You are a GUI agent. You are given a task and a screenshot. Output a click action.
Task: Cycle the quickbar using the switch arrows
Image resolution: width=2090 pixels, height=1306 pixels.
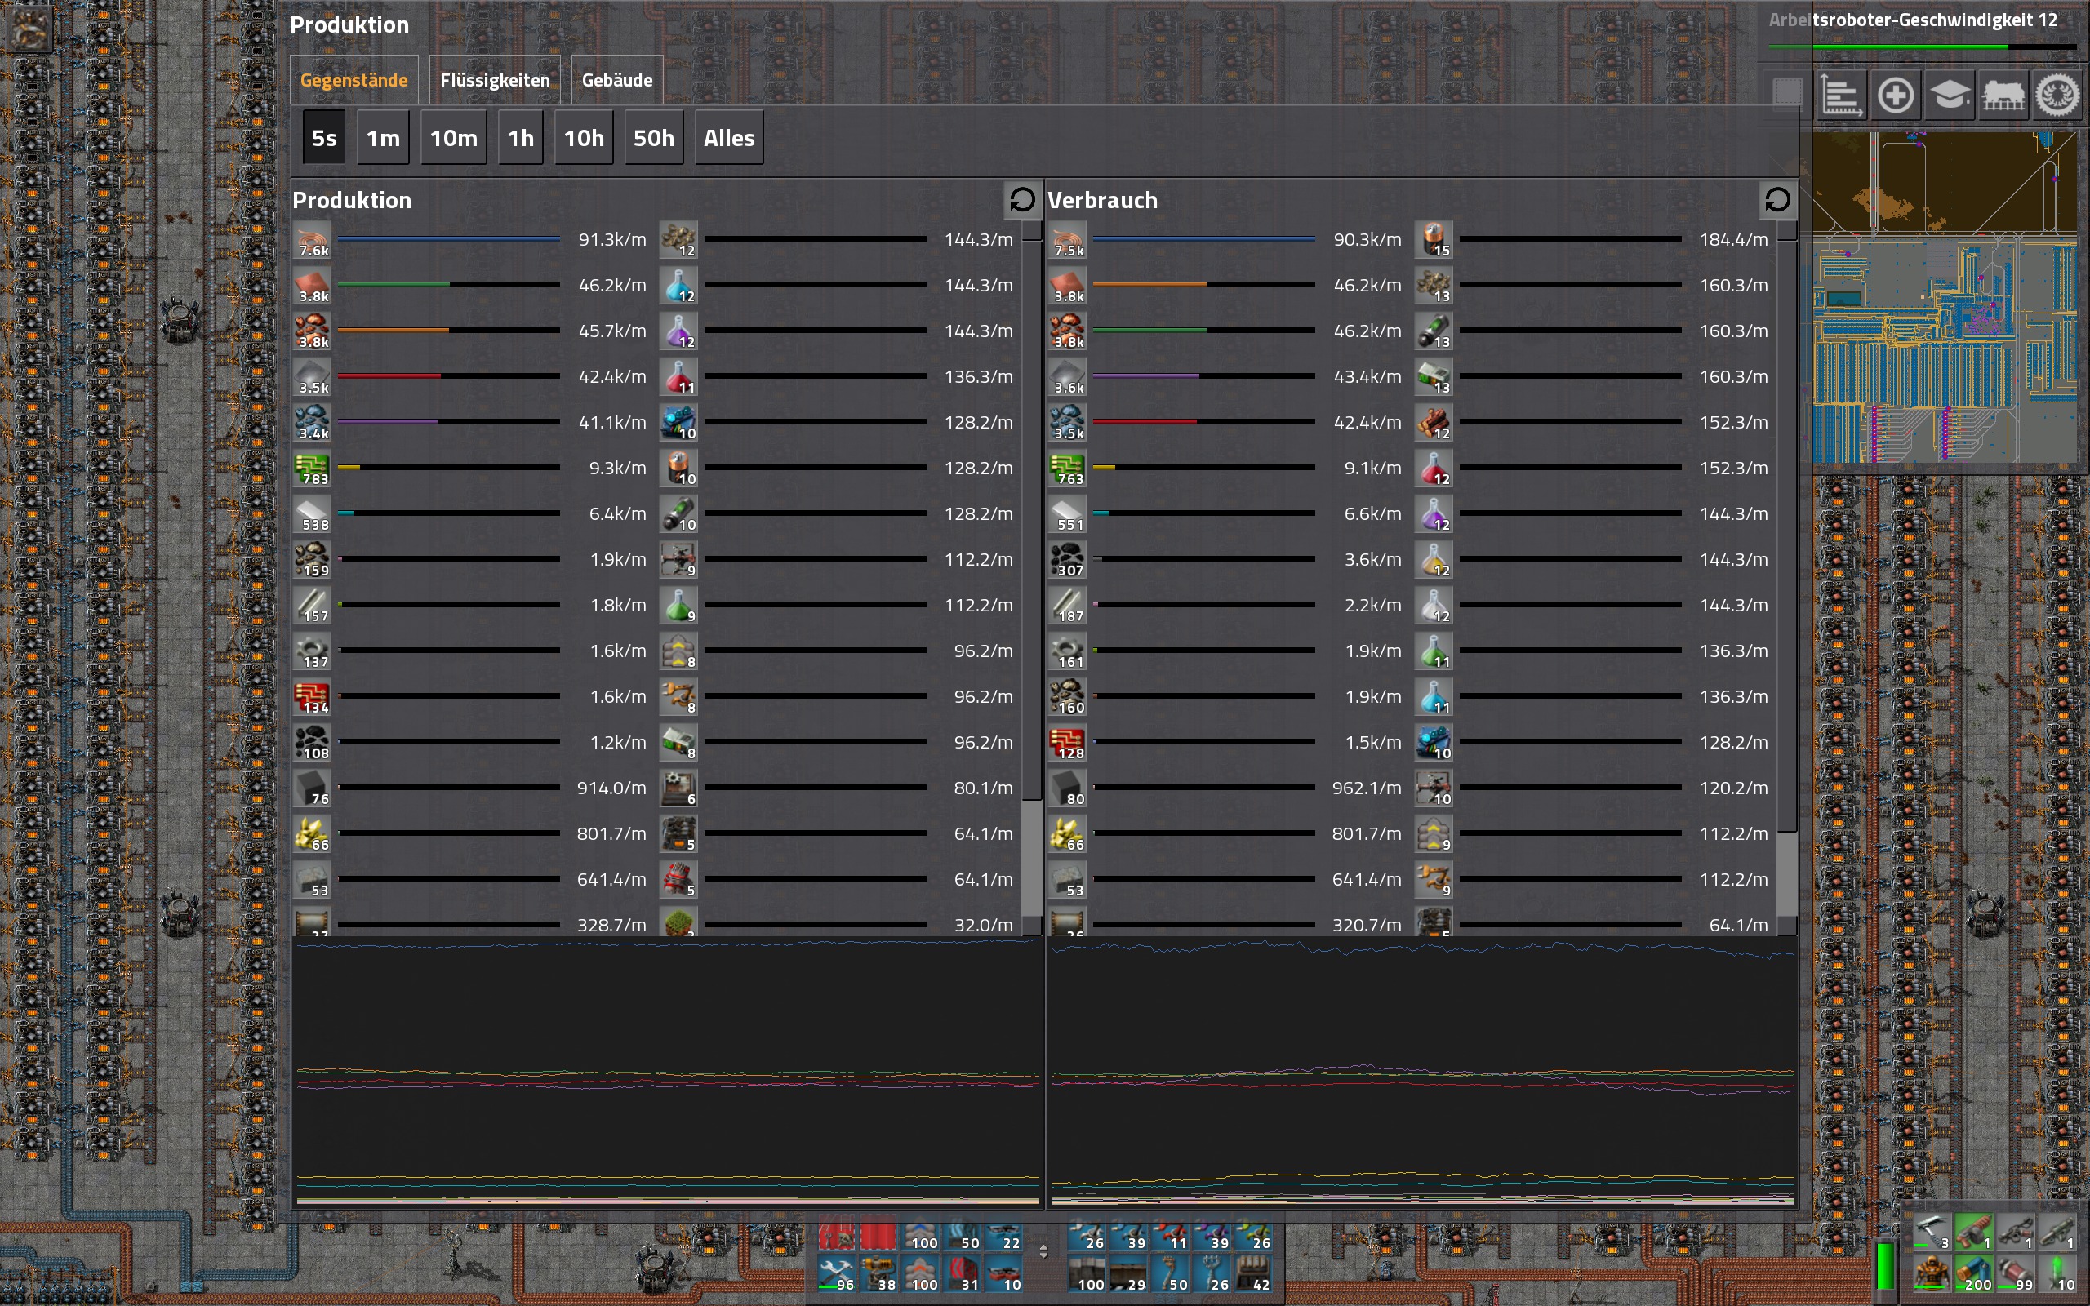point(1043,1251)
